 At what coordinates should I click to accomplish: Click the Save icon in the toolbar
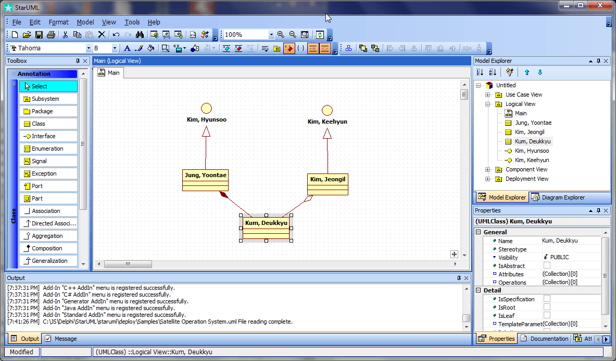pyautogui.click(x=39, y=35)
